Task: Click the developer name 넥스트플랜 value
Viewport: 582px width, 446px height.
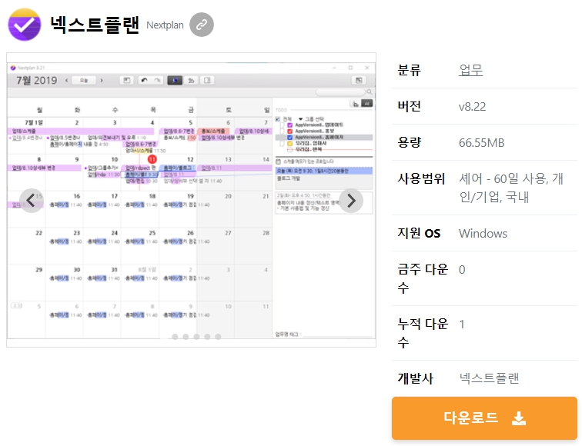Action: tap(489, 378)
